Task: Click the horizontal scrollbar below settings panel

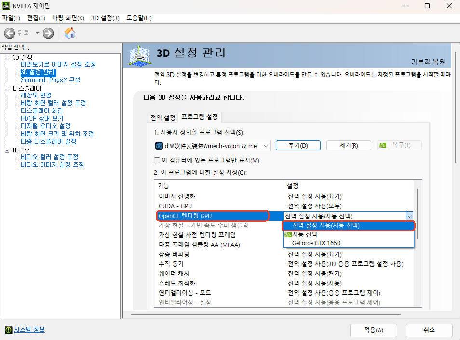Action: [266, 314]
